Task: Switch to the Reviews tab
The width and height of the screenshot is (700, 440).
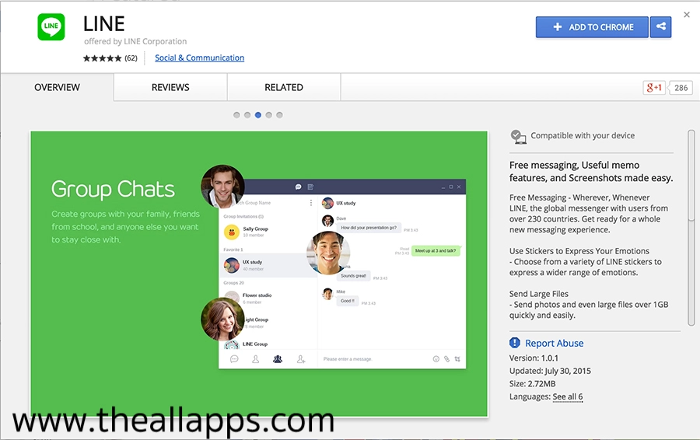Action: click(170, 88)
